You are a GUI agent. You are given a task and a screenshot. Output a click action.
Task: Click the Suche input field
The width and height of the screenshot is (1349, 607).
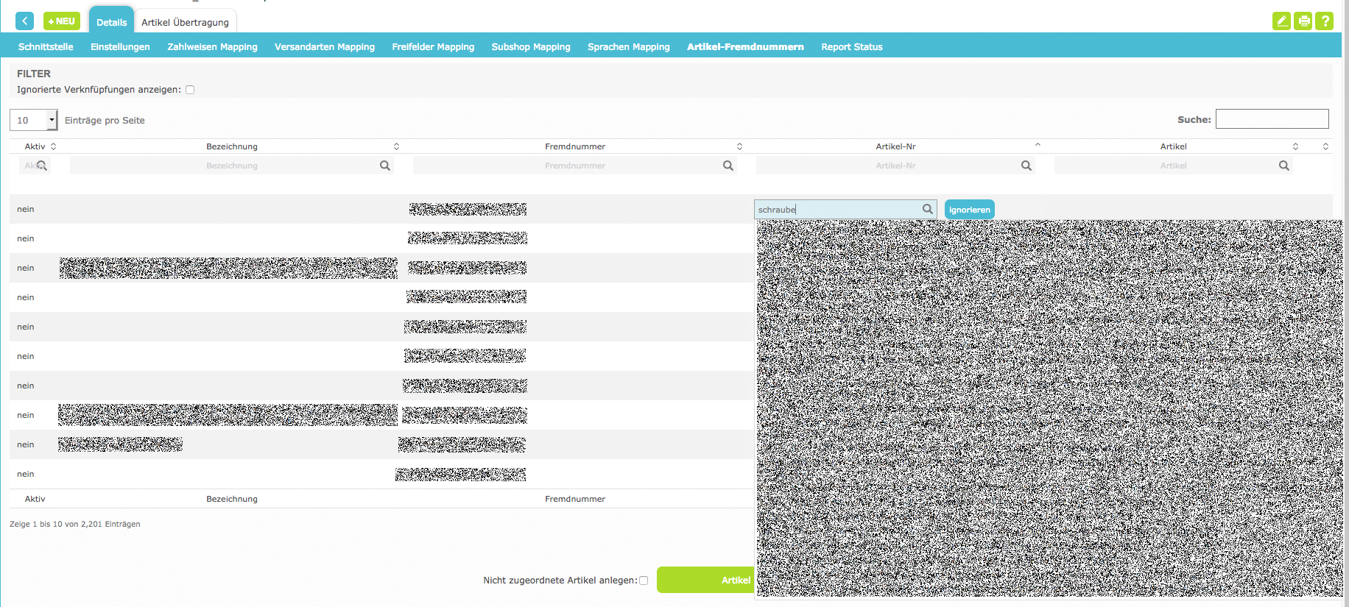click(x=1272, y=119)
